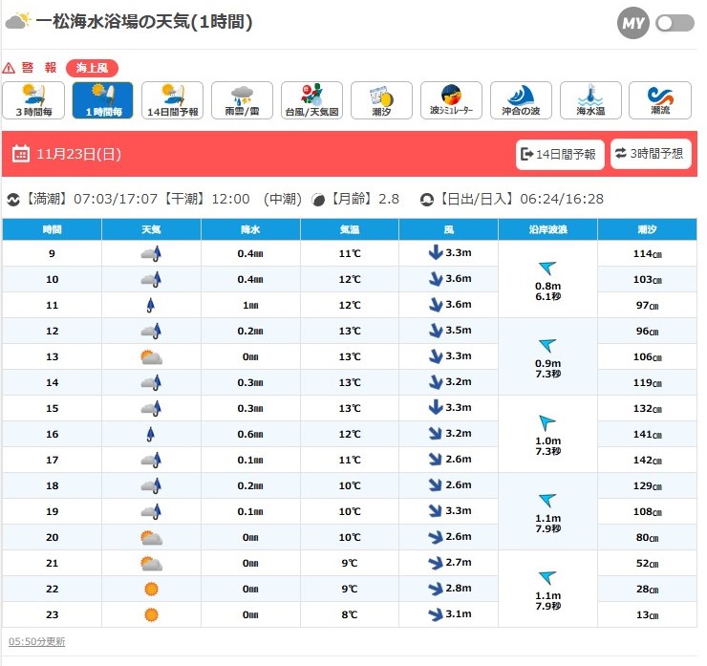Click the 沿岸波浪 column header
The height and width of the screenshot is (666, 707).
pos(547,229)
